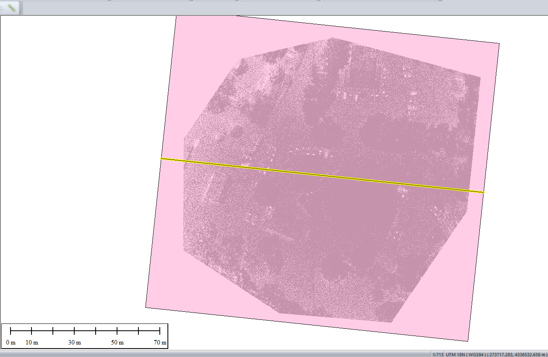Open the toolbar options chevron menu
548x357 pixels.
click(x=21, y=12)
